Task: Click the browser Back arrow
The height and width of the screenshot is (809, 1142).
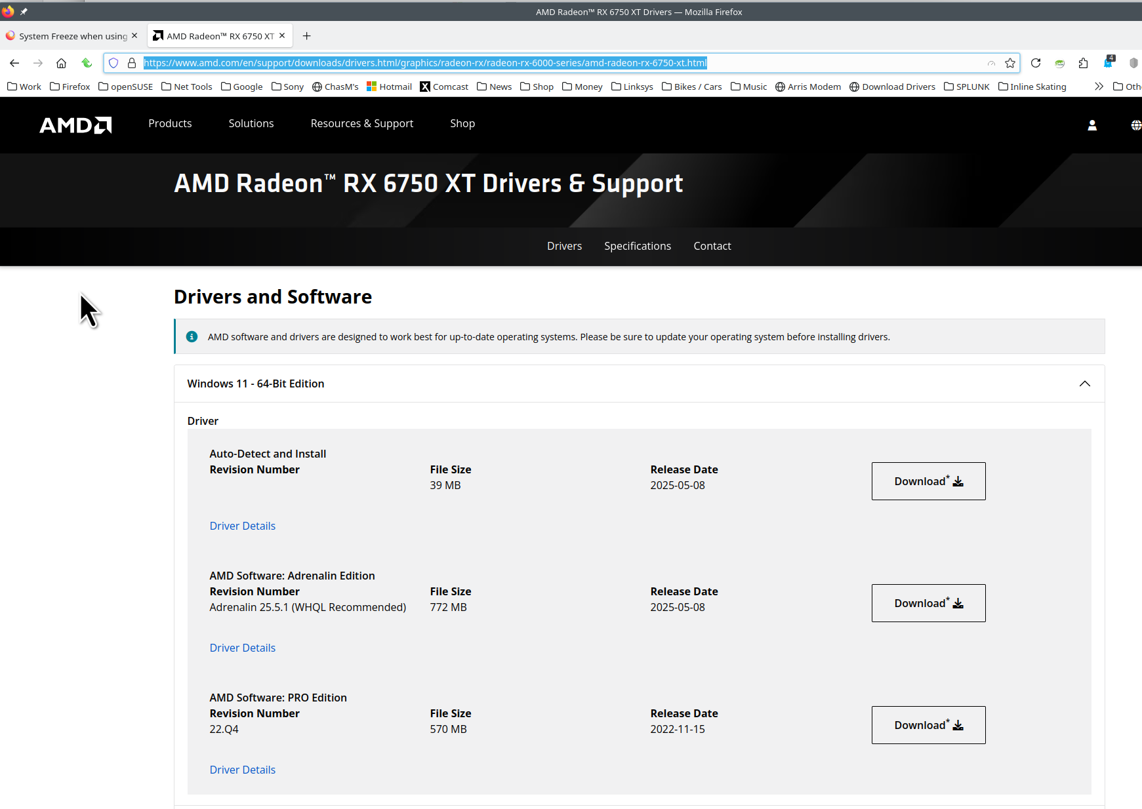Action: tap(14, 63)
